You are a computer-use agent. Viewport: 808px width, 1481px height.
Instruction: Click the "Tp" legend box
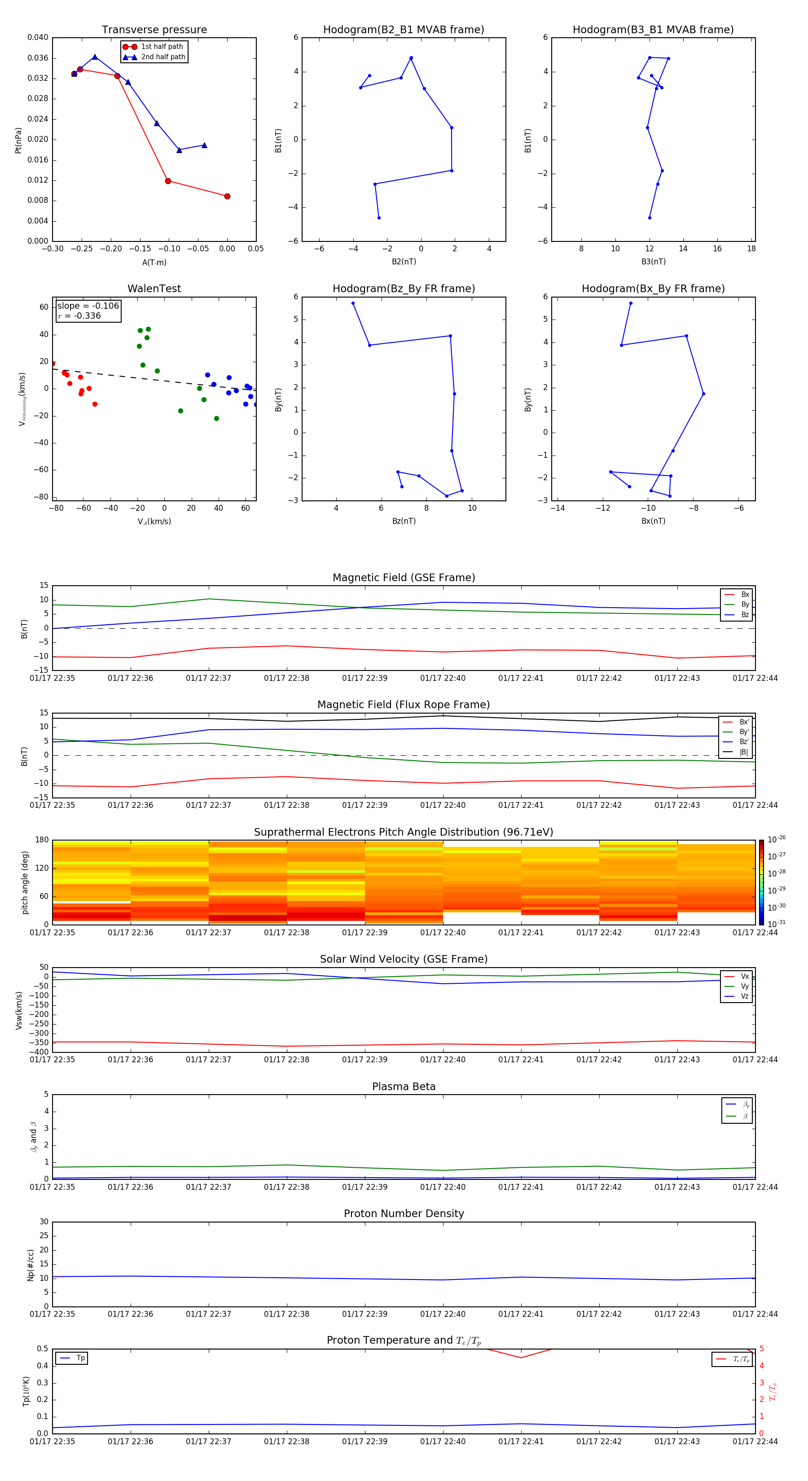coord(71,1358)
